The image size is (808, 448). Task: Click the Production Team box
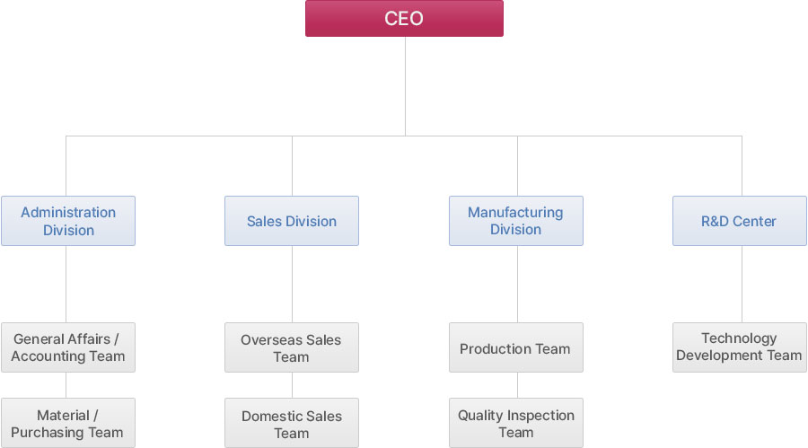coord(516,347)
